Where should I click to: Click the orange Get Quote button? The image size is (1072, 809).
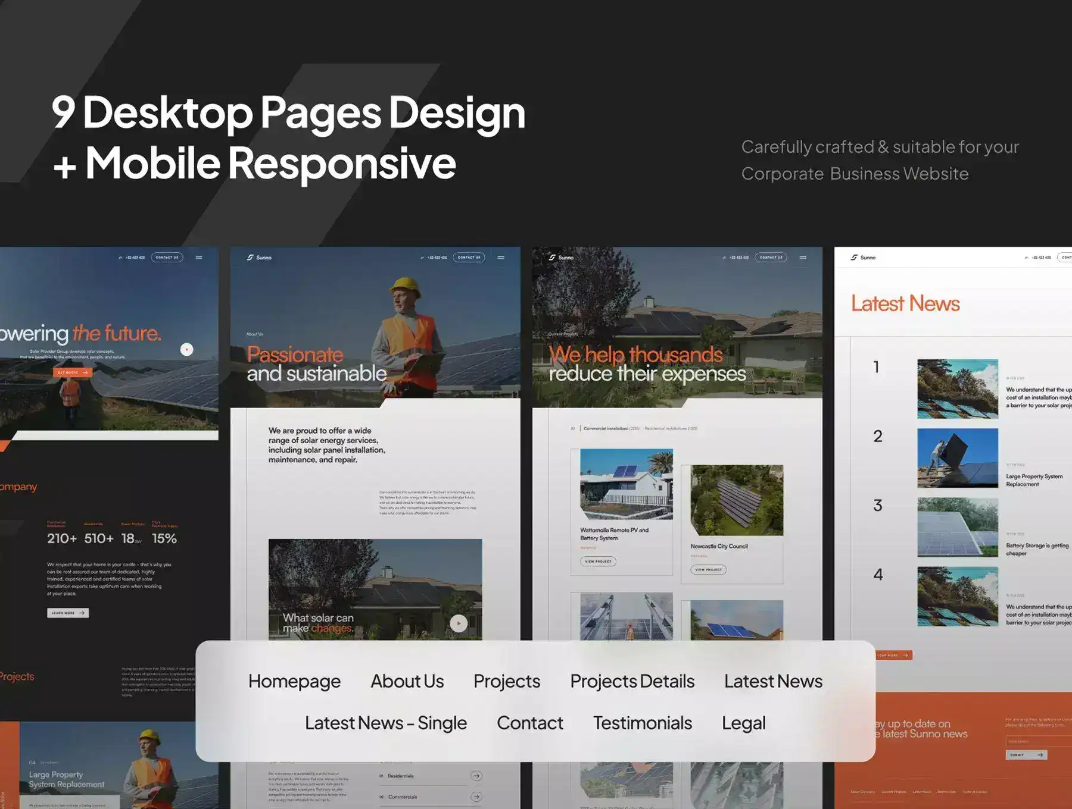point(72,372)
